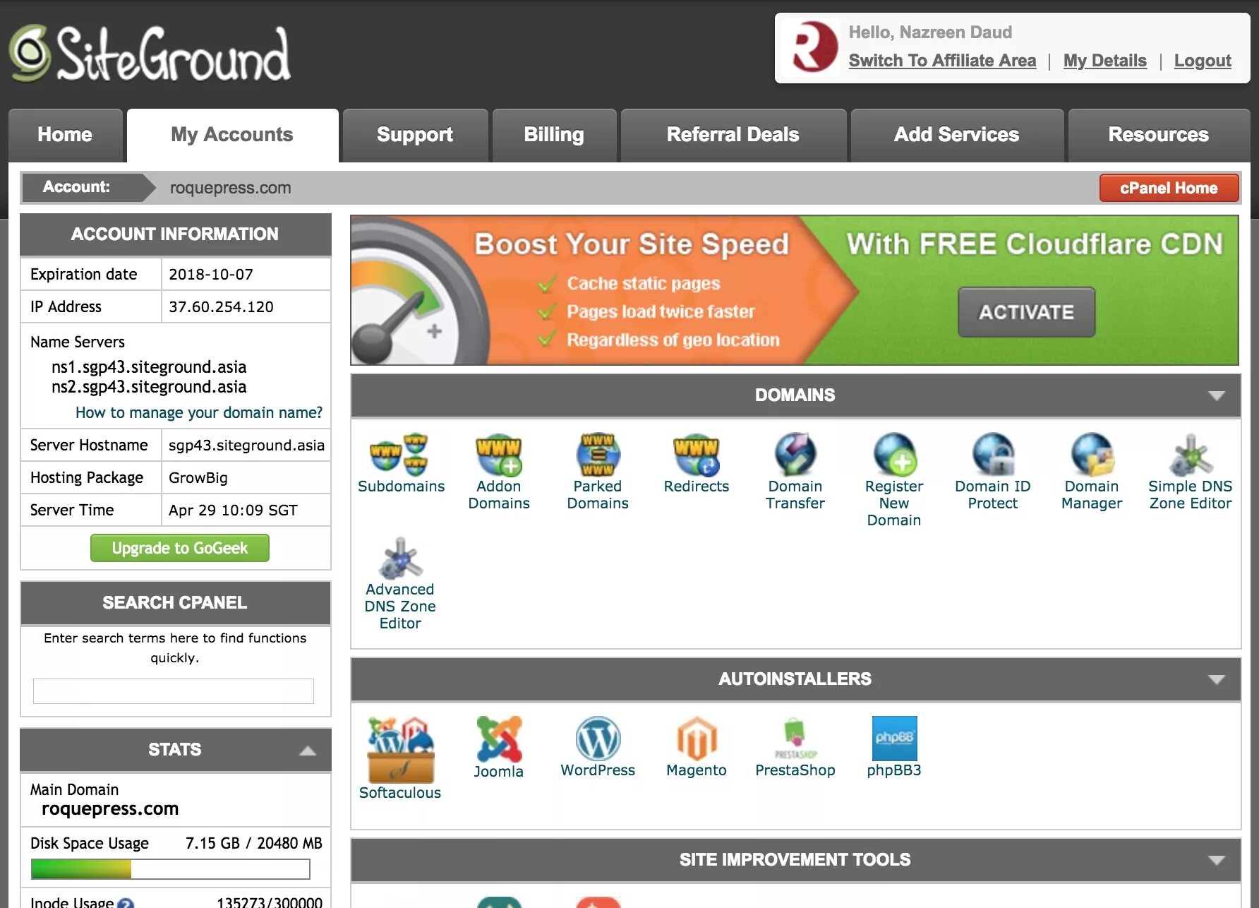The width and height of the screenshot is (1259, 908).
Task: Select the My Accounts tab
Action: [232, 135]
